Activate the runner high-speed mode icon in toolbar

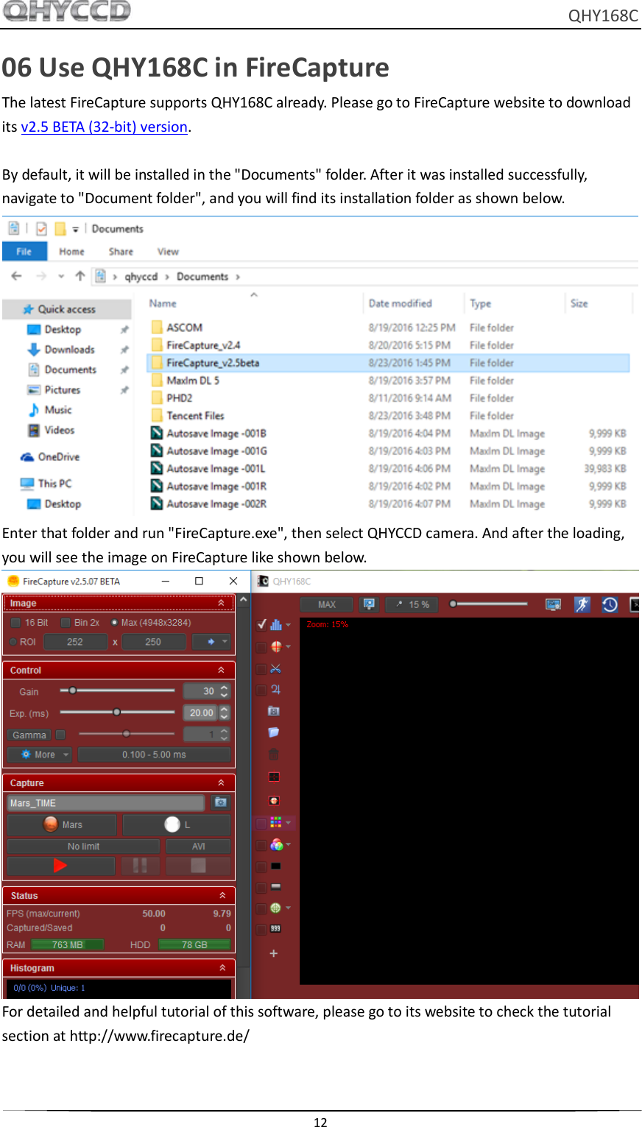(583, 603)
